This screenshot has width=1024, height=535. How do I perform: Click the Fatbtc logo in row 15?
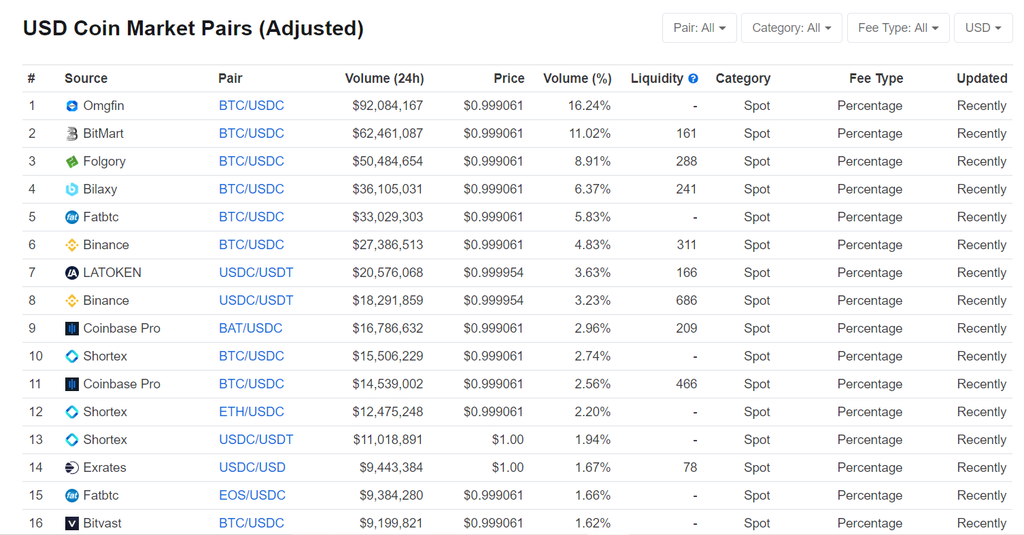click(x=72, y=496)
